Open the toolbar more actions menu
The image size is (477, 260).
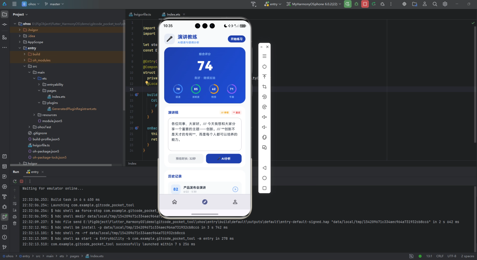391,4
